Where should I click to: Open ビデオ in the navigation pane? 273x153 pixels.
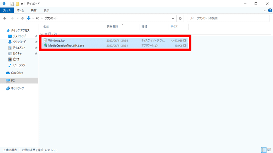tap(16, 59)
